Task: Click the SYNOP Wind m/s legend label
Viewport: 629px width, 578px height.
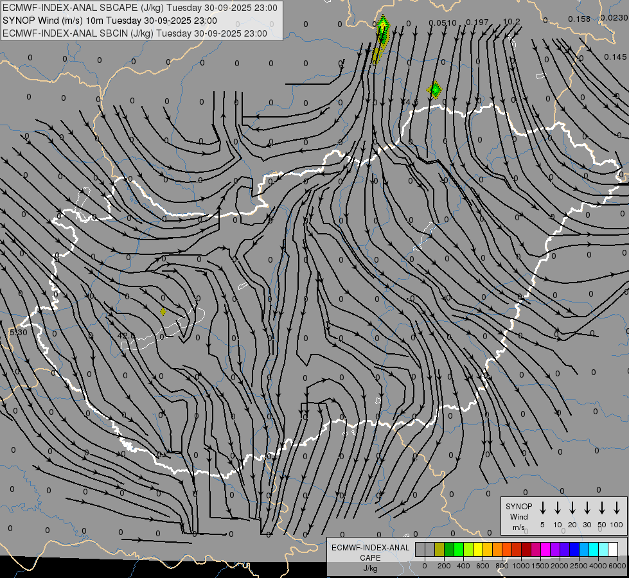Action: point(518,516)
